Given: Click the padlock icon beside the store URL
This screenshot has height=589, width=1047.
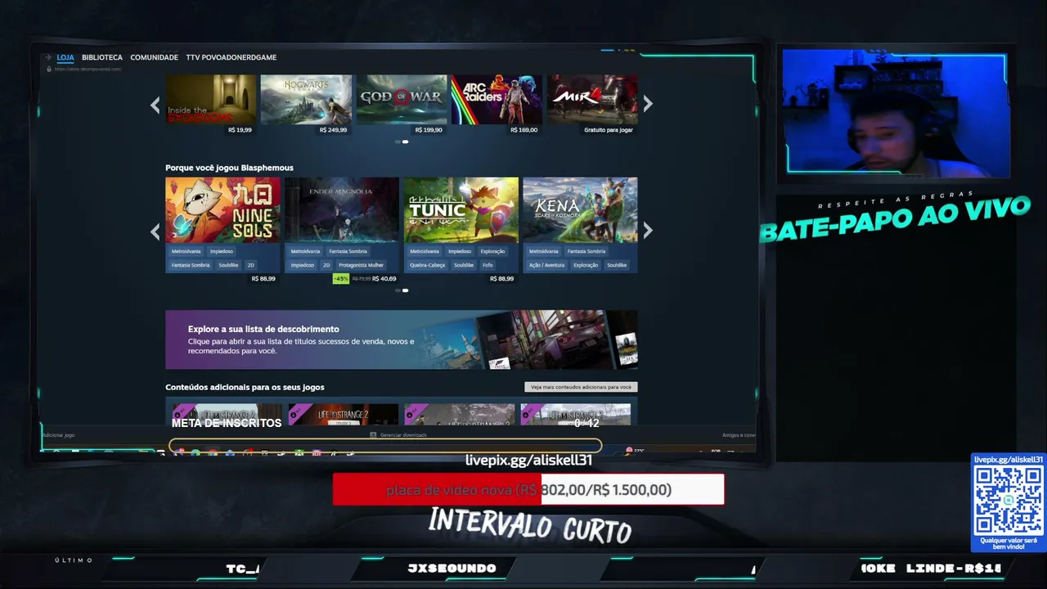Looking at the screenshot, I should 49,69.
